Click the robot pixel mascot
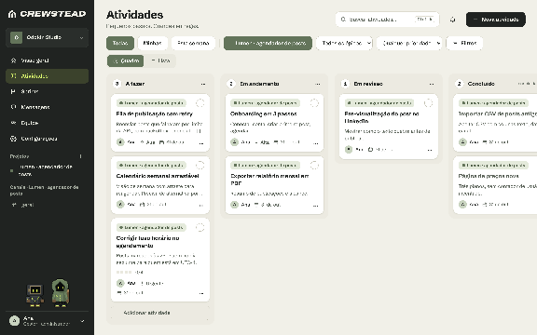This screenshot has height=335, width=537. coord(34,295)
